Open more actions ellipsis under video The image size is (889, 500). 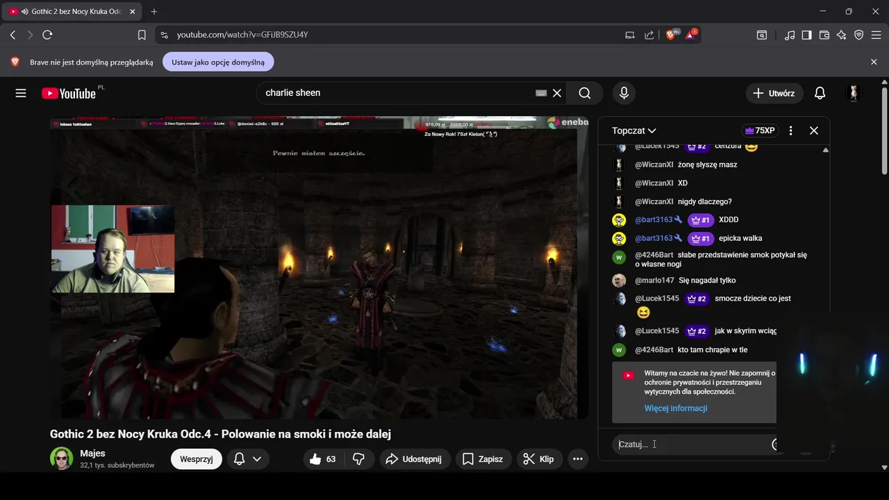point(577,459)
